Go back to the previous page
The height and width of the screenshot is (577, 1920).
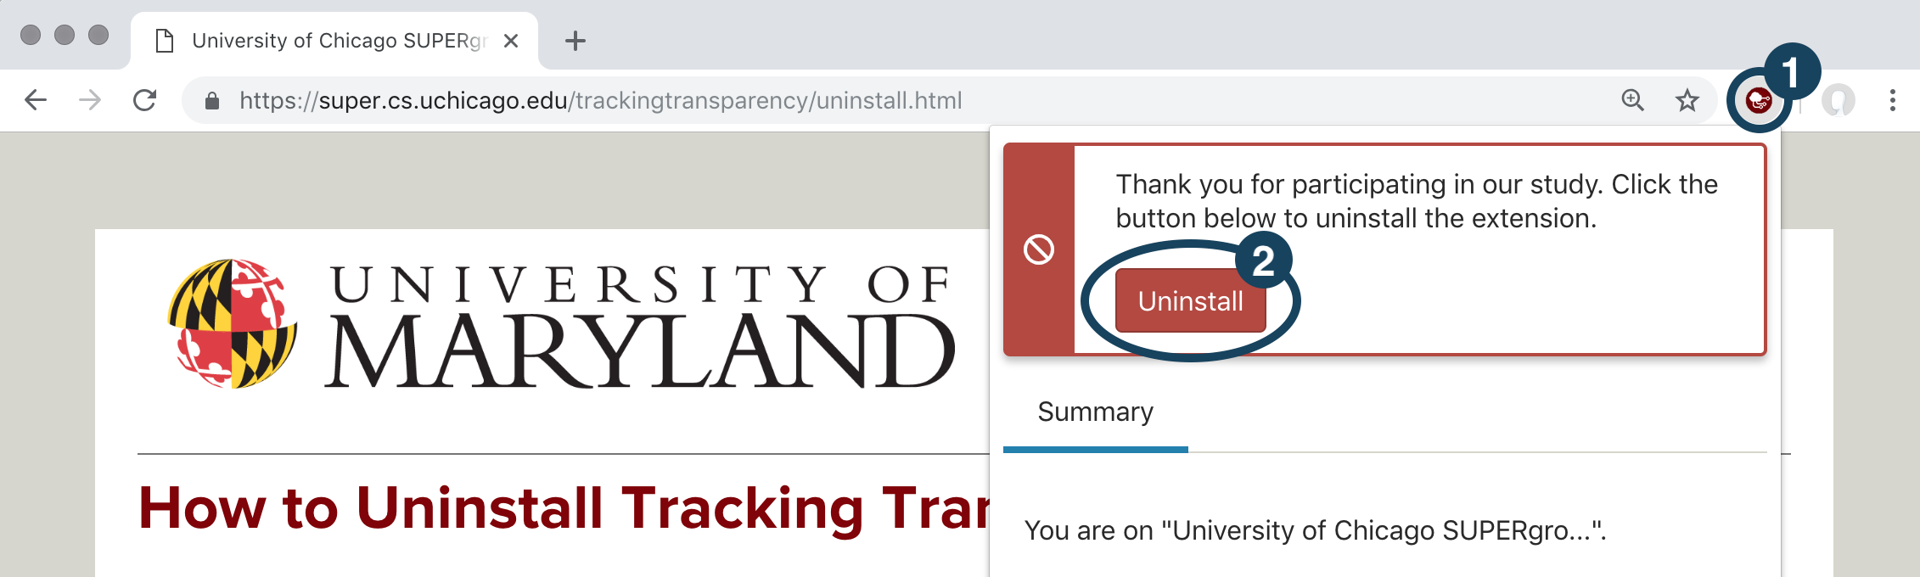pyautogui.click(x=36, y=100)
